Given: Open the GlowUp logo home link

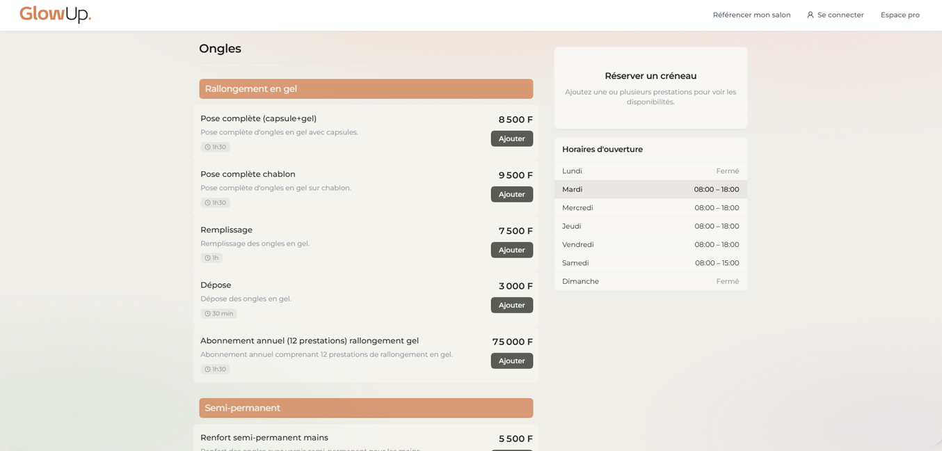Looking at the screenshot, I should pyautogui.click(x=56, y=15).
